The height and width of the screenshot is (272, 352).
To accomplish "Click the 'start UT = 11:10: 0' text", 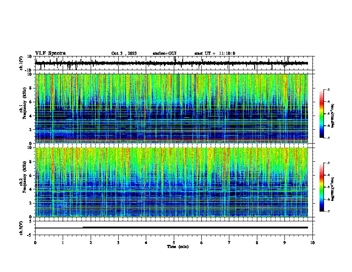I will coord(215,53).
